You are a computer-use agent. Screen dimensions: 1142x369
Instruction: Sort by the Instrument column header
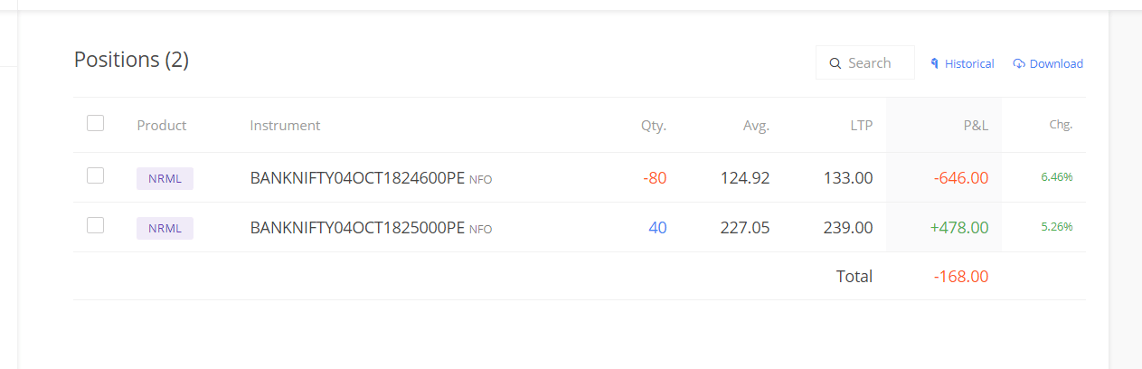click(285, 125)
